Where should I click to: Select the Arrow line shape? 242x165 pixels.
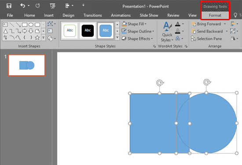[x=18, y=25]
